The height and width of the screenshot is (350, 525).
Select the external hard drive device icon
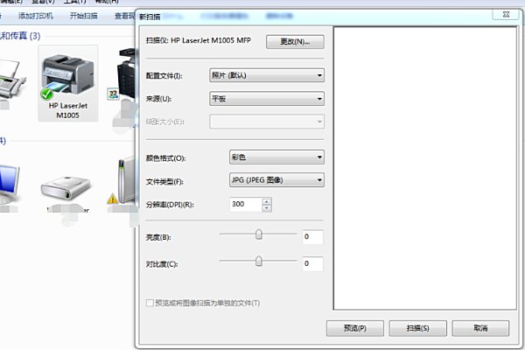(66, 187)
